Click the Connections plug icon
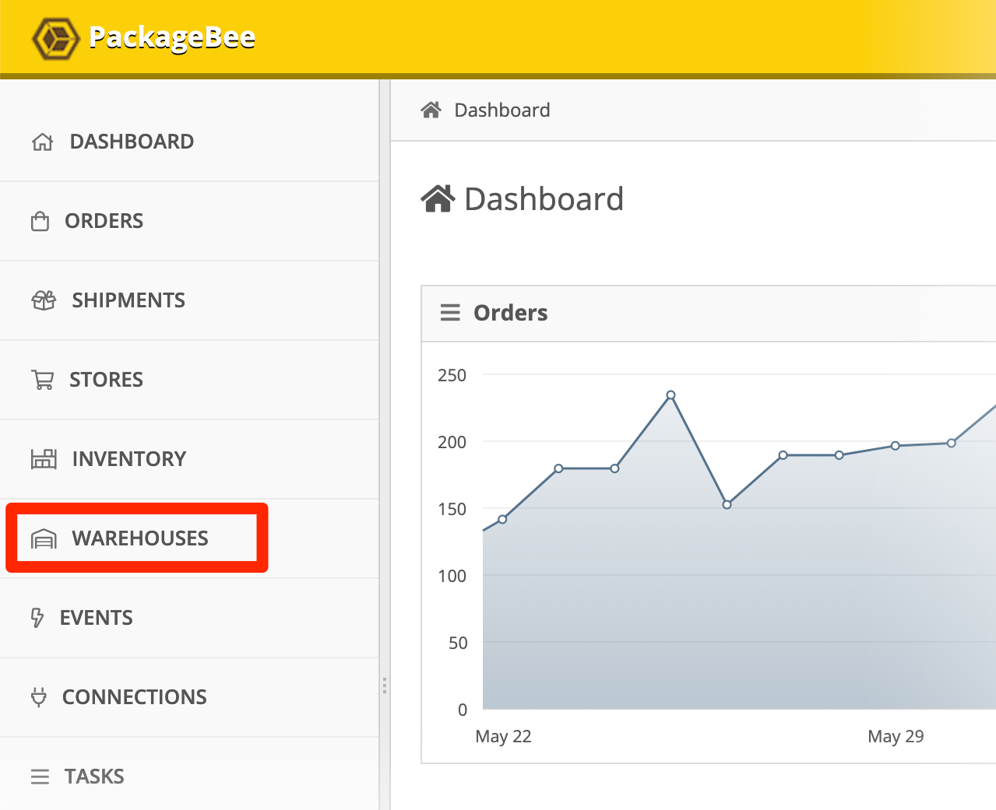 (38, 697)
